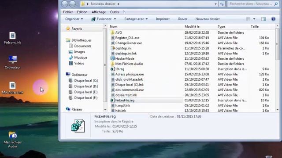Open the Fichier menu

(68, 12)
